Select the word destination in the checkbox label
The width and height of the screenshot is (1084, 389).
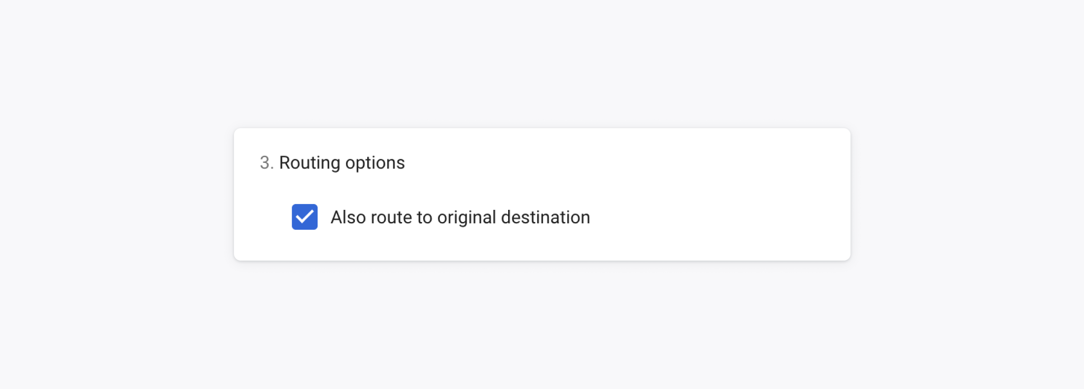pos(546,218)
